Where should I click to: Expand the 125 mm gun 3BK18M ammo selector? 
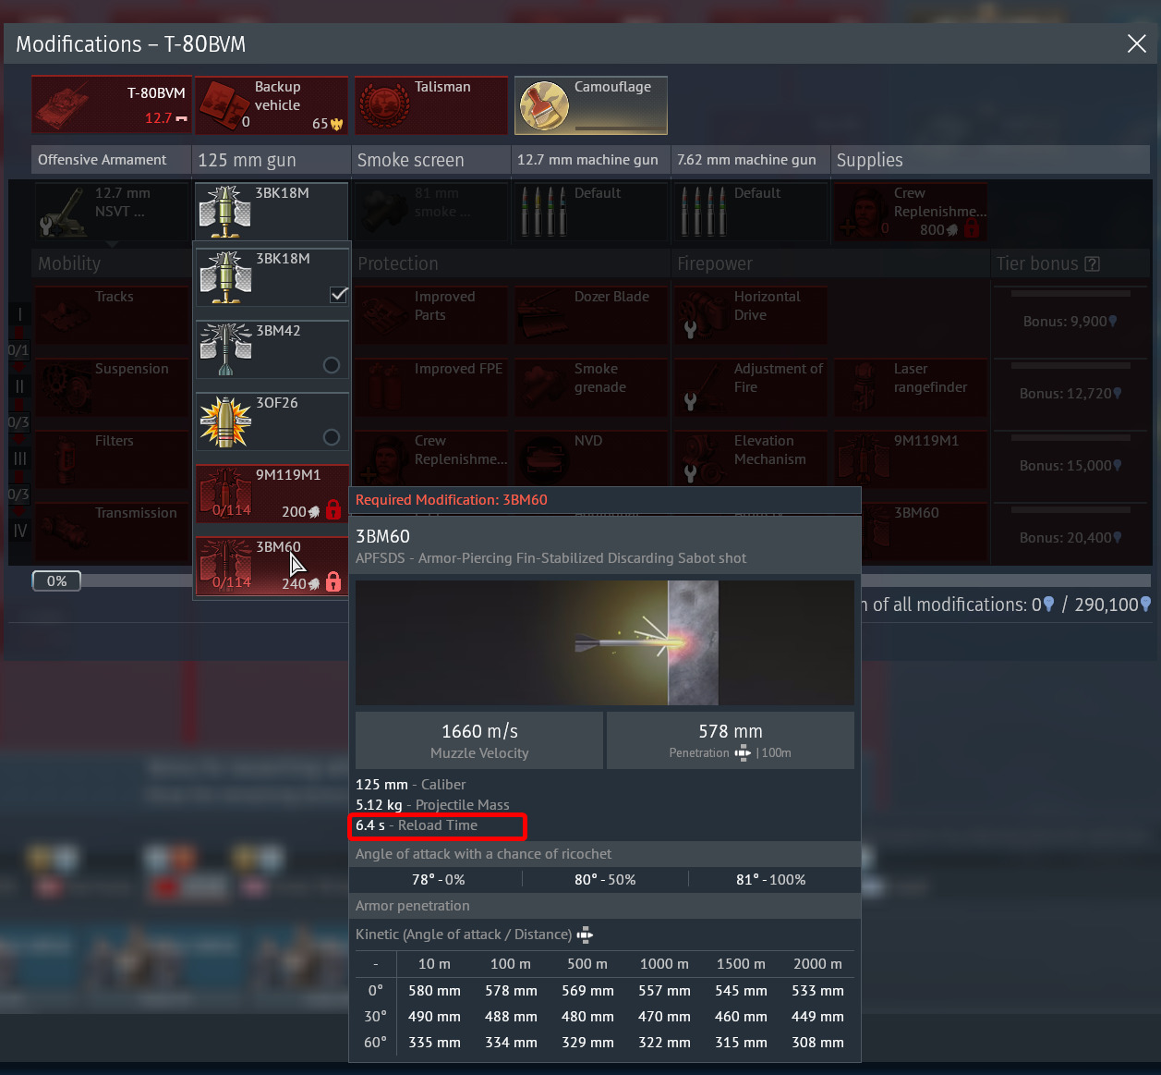click(x=272, y=212)
